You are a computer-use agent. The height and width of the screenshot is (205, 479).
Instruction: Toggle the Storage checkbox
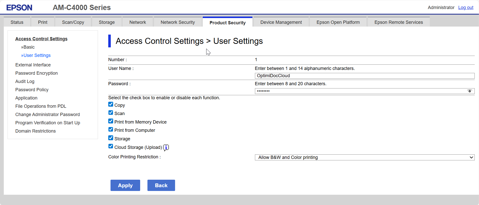tap(111, 138)
